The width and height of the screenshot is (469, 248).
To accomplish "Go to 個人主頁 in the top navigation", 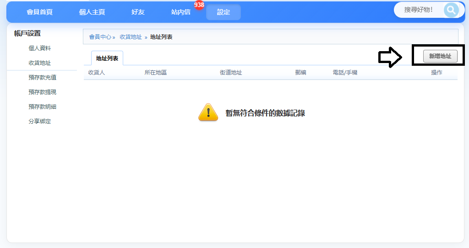I will 92,12.
